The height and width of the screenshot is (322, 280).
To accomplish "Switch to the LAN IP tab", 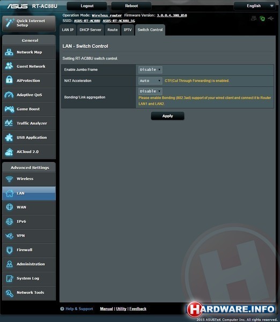I will pos(68,30).
